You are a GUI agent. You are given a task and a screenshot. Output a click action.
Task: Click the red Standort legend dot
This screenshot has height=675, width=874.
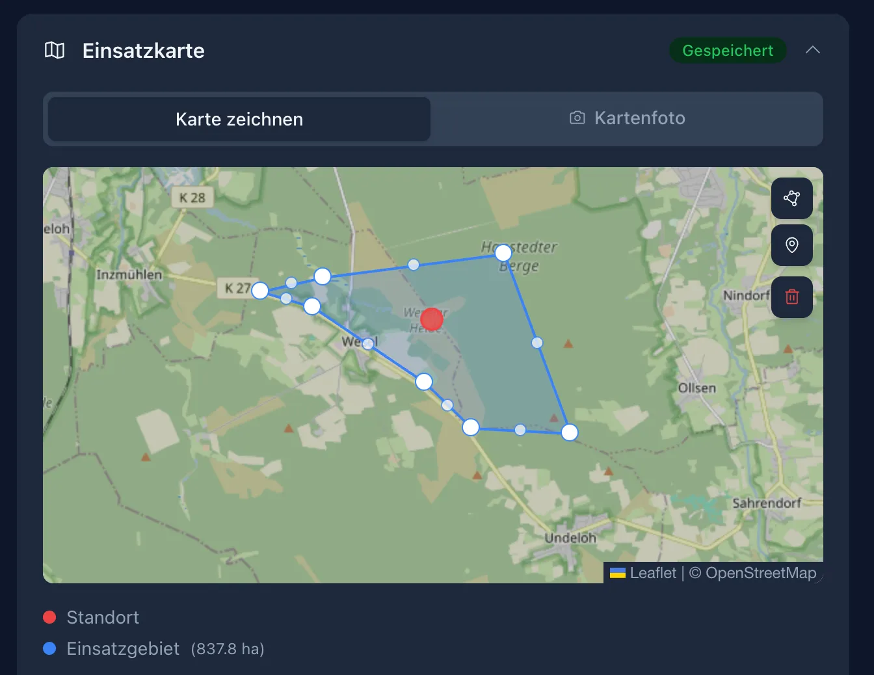coord(49,616)
